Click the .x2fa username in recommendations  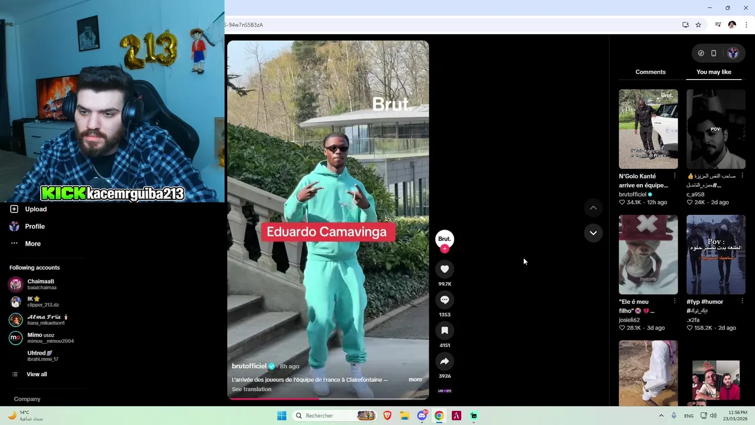click(693, 320)
